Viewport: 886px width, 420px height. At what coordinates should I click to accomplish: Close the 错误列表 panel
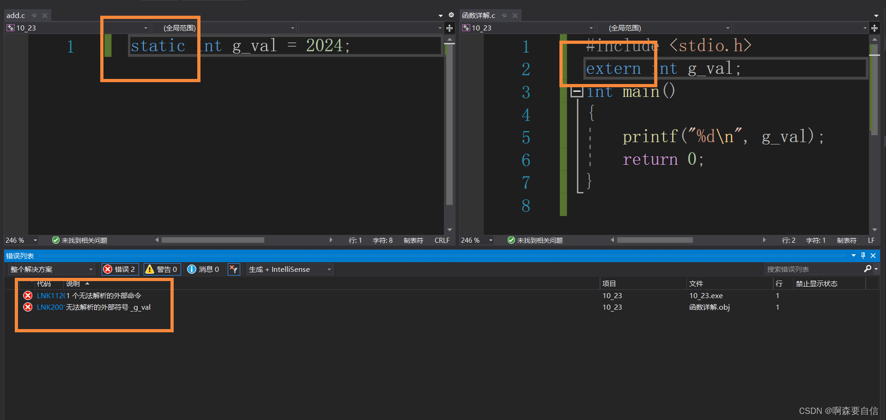click(873, 256)
